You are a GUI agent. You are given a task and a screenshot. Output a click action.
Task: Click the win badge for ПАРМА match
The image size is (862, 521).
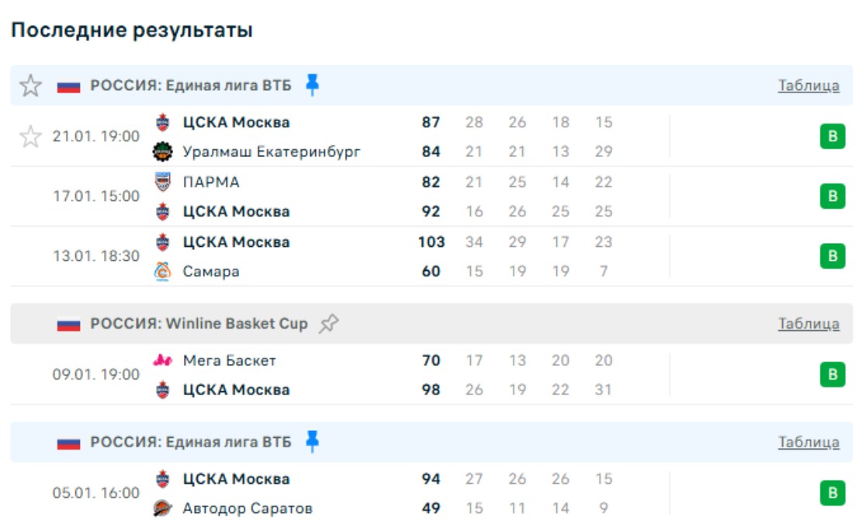833,196
